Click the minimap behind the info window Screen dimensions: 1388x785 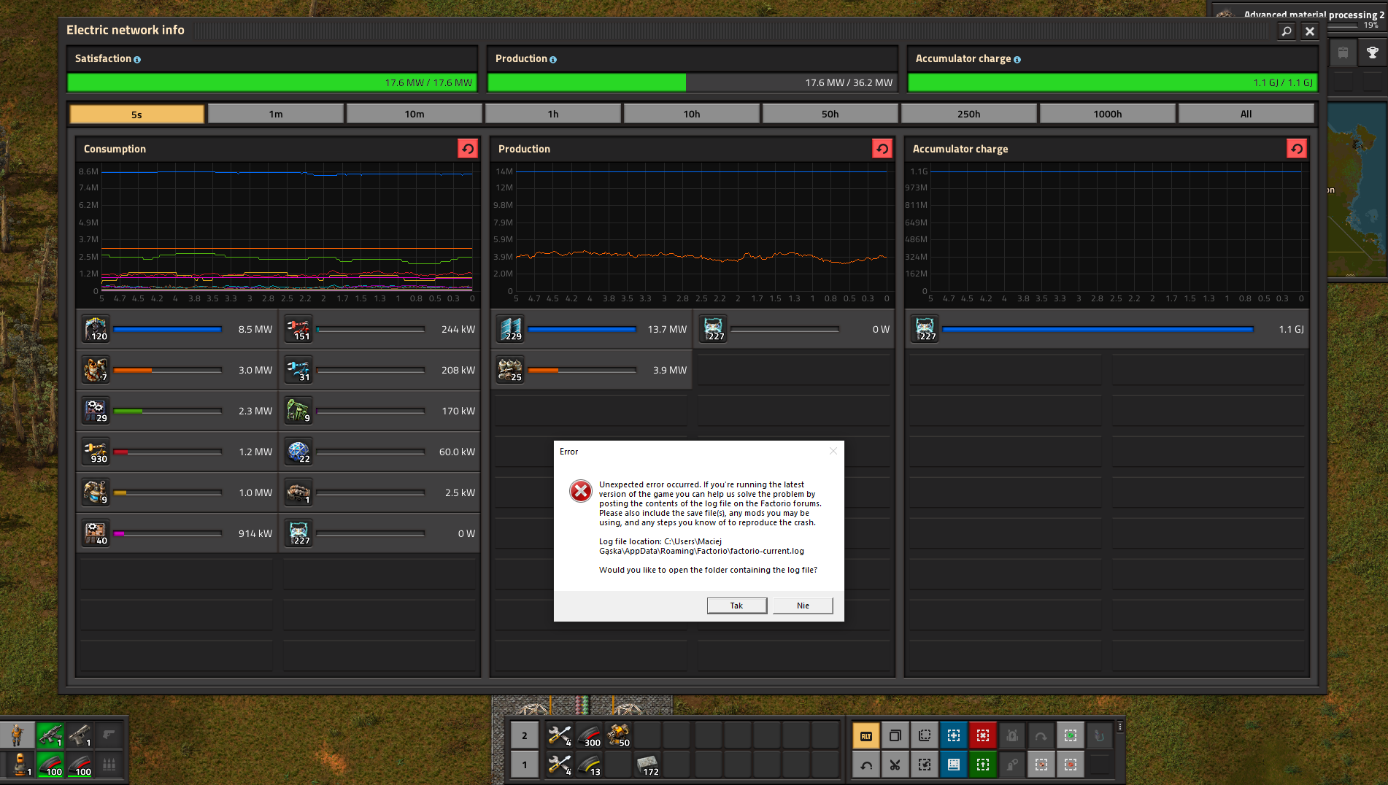tap(1357, 190)
